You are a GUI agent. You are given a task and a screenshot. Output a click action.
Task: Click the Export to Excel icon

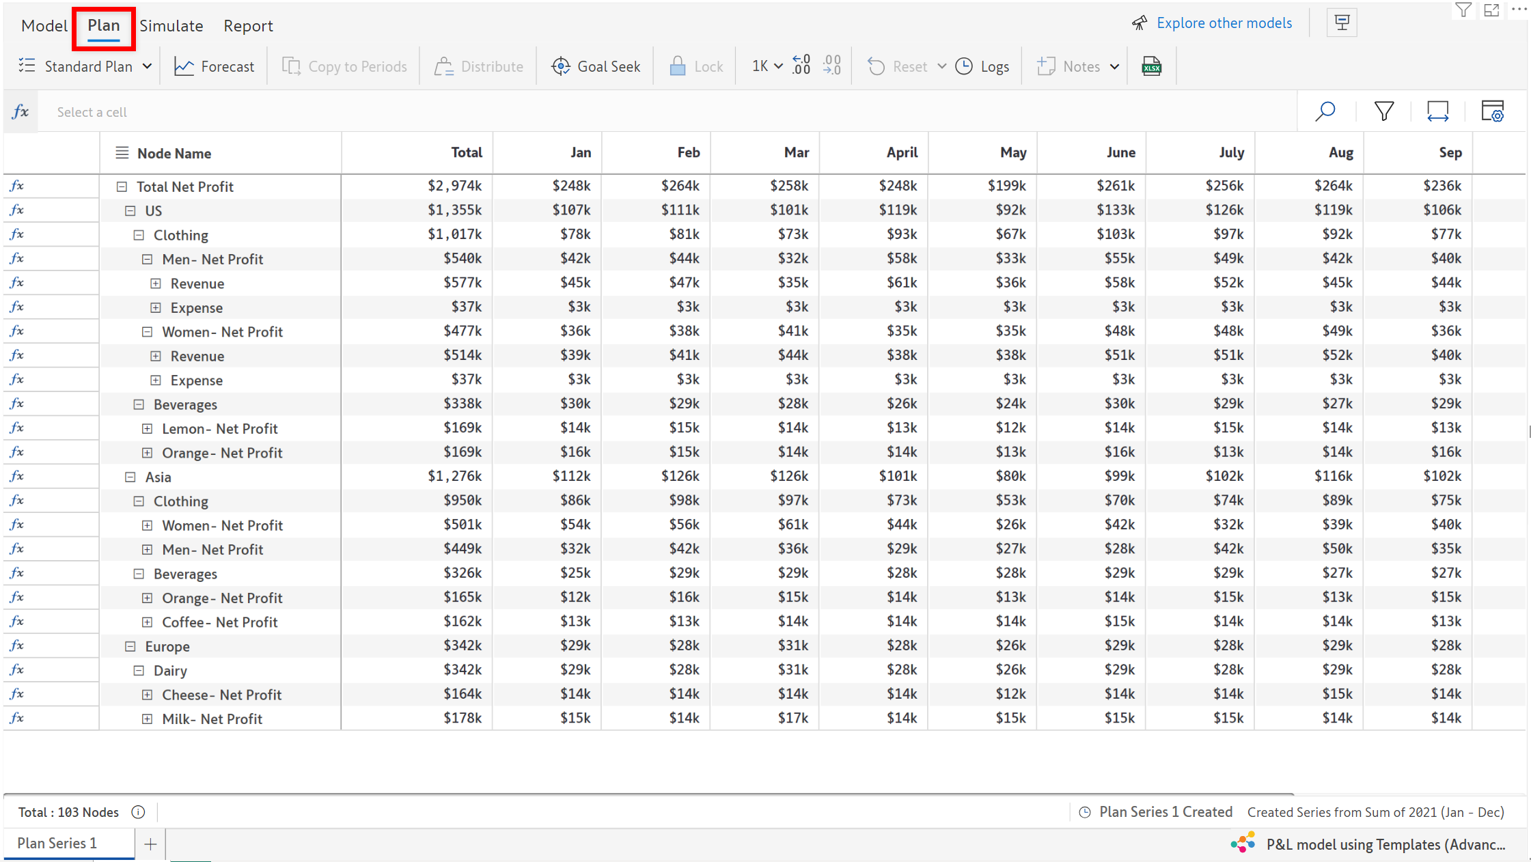click(1151, 66)
